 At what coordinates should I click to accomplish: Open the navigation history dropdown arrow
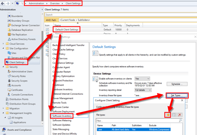tap(12, 4)
